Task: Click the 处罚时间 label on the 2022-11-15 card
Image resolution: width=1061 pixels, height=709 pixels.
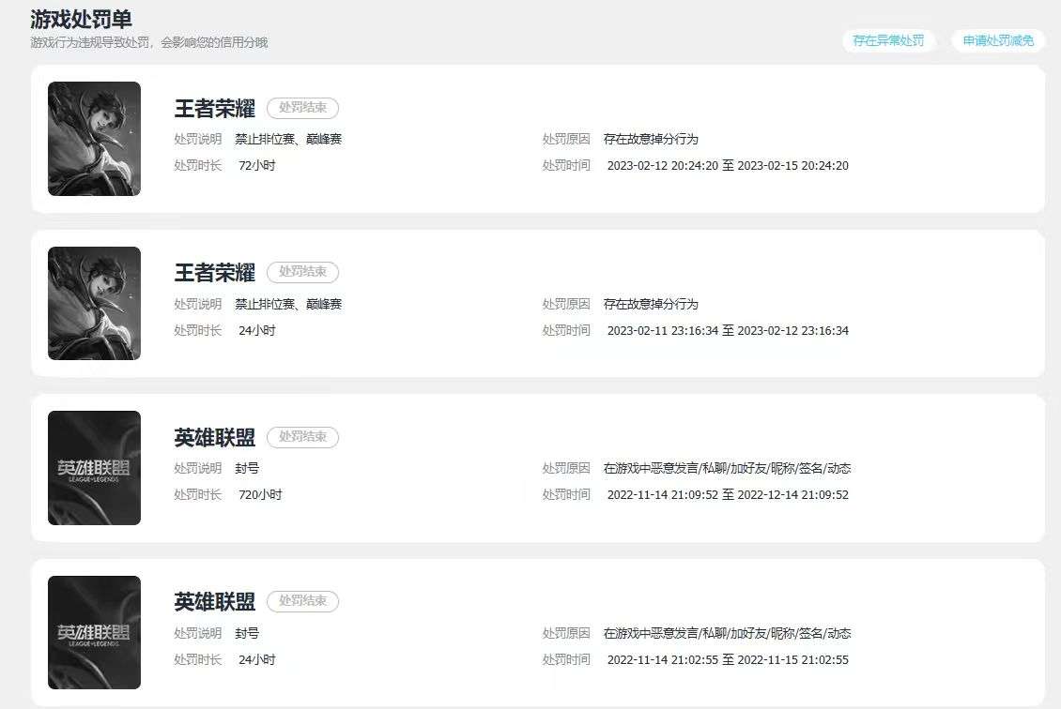Action: [x=566, y=659]
